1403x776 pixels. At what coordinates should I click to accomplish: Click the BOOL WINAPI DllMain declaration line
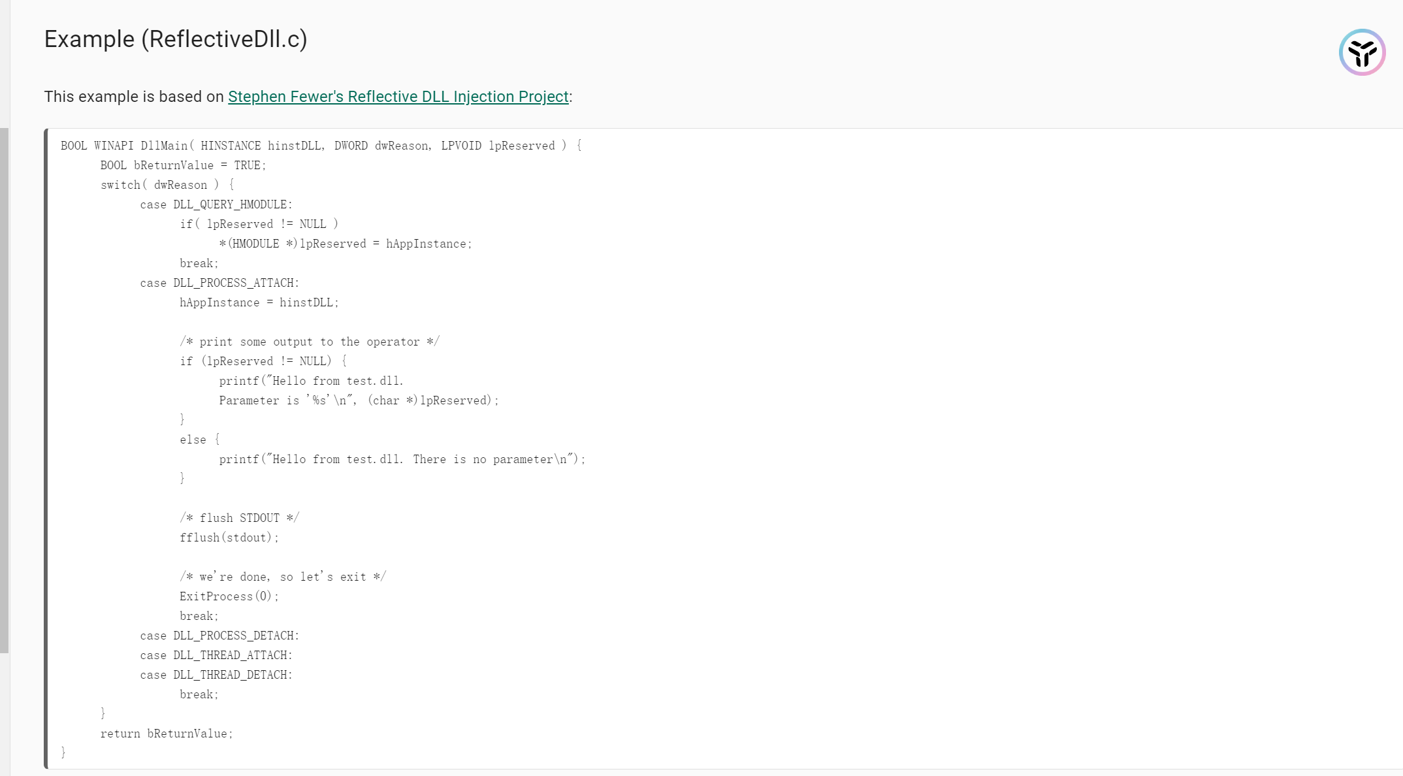pyautogui.click(x=321, y=146)
